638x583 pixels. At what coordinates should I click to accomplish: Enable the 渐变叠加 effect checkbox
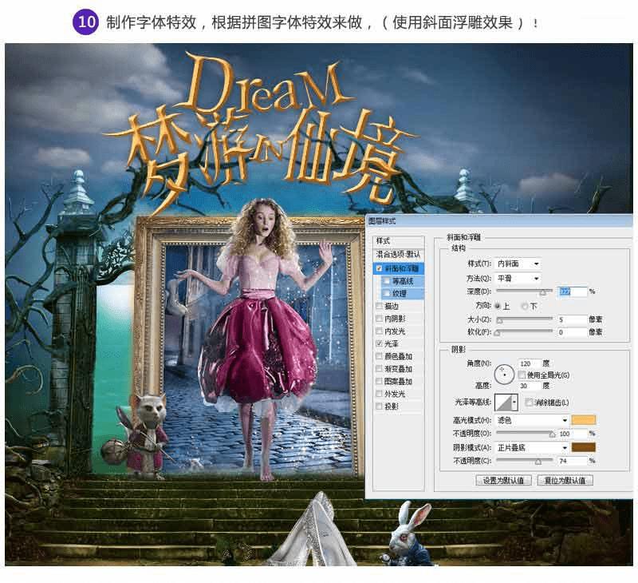tap(380, 369)
